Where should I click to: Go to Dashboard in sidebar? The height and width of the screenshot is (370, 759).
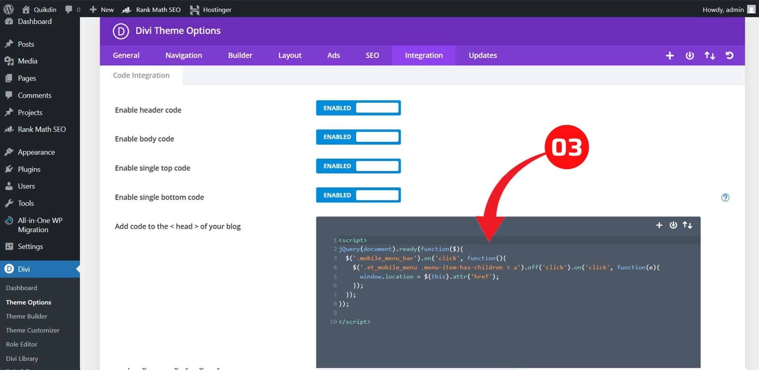(35, 21)
